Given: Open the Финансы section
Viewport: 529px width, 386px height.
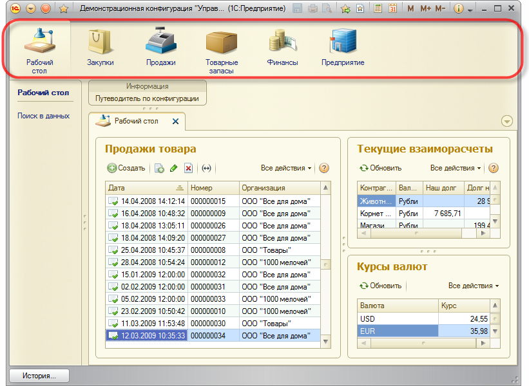Looking at the screenshot, I should 282,47.
